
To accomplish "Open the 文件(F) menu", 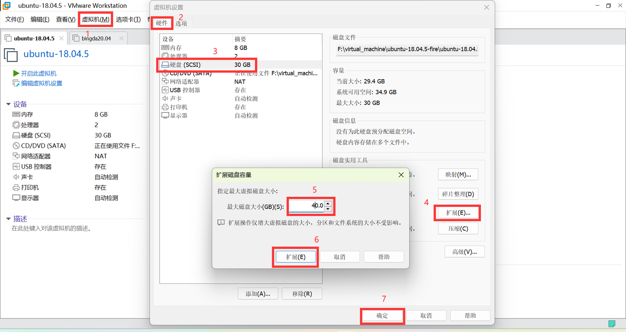I will (14, 20).
